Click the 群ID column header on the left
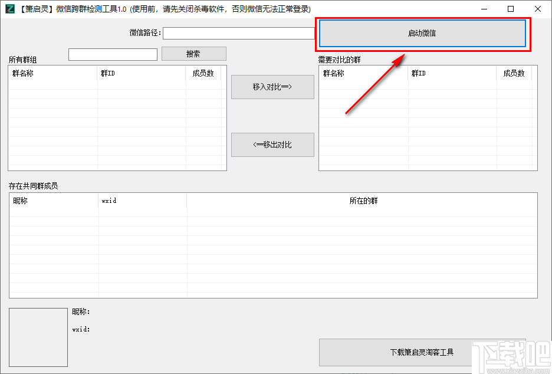Screen dimensions: 552x374 point(142,73)
